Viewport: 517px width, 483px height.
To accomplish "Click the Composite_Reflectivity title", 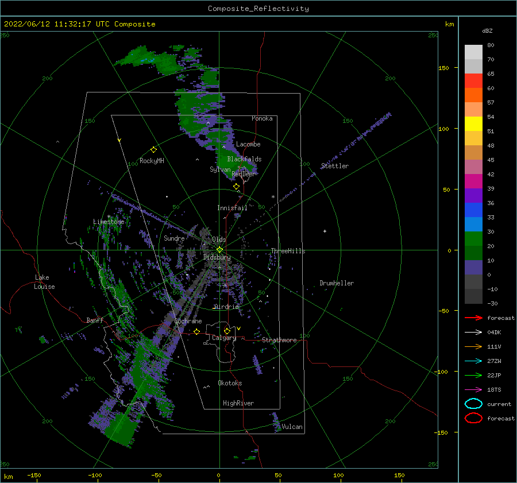I will (x=258, y=9).
